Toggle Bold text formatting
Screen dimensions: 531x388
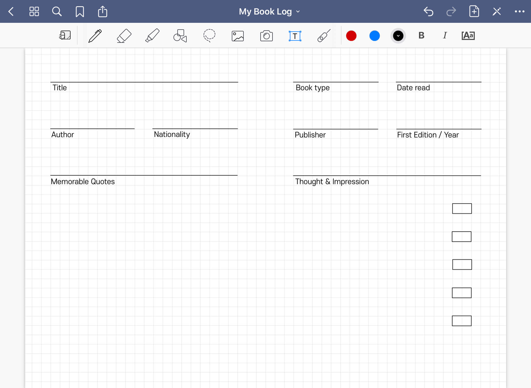coord(421,36)
